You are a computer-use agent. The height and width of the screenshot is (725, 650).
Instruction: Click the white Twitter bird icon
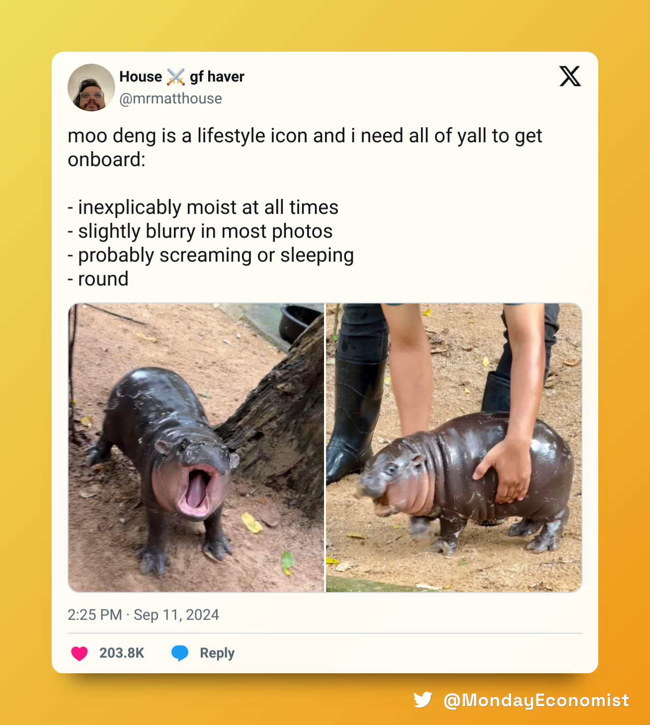click(x=423, y=700)
